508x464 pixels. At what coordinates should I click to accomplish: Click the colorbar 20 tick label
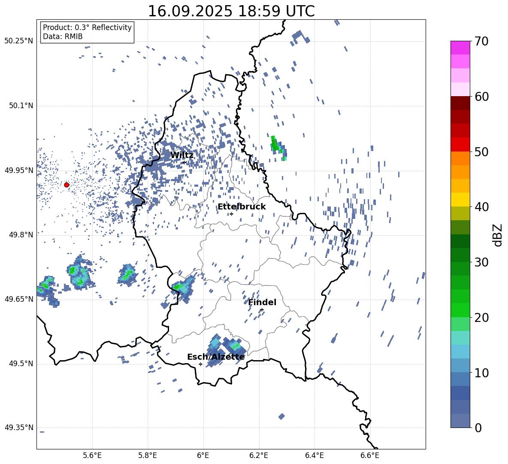[x=481, y=318]
